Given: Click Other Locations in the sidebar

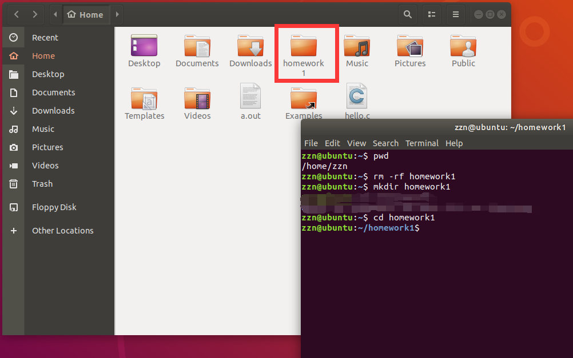Looking at the screenshot, I should coord(58,231).
